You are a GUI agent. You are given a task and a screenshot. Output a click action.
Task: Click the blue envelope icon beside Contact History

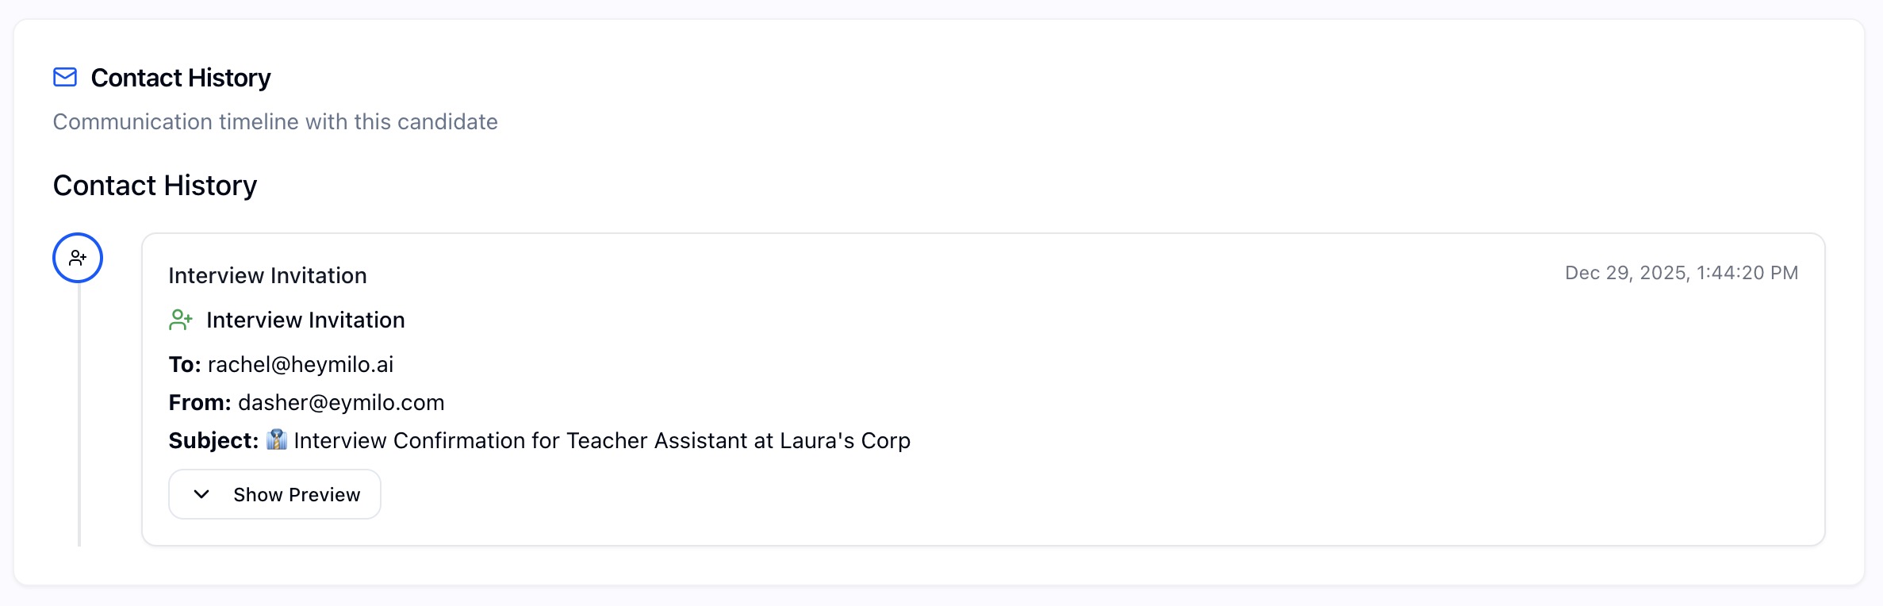(65, 77)
